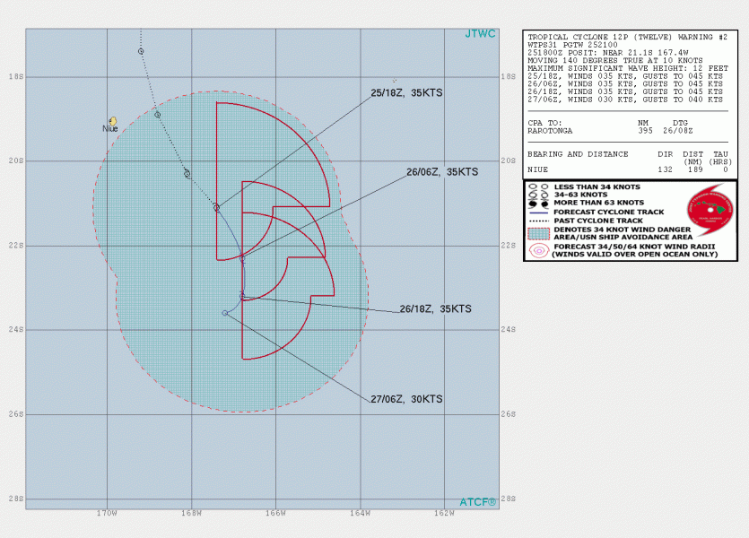Click the hatched danger area legend swatch

point(539,233)
